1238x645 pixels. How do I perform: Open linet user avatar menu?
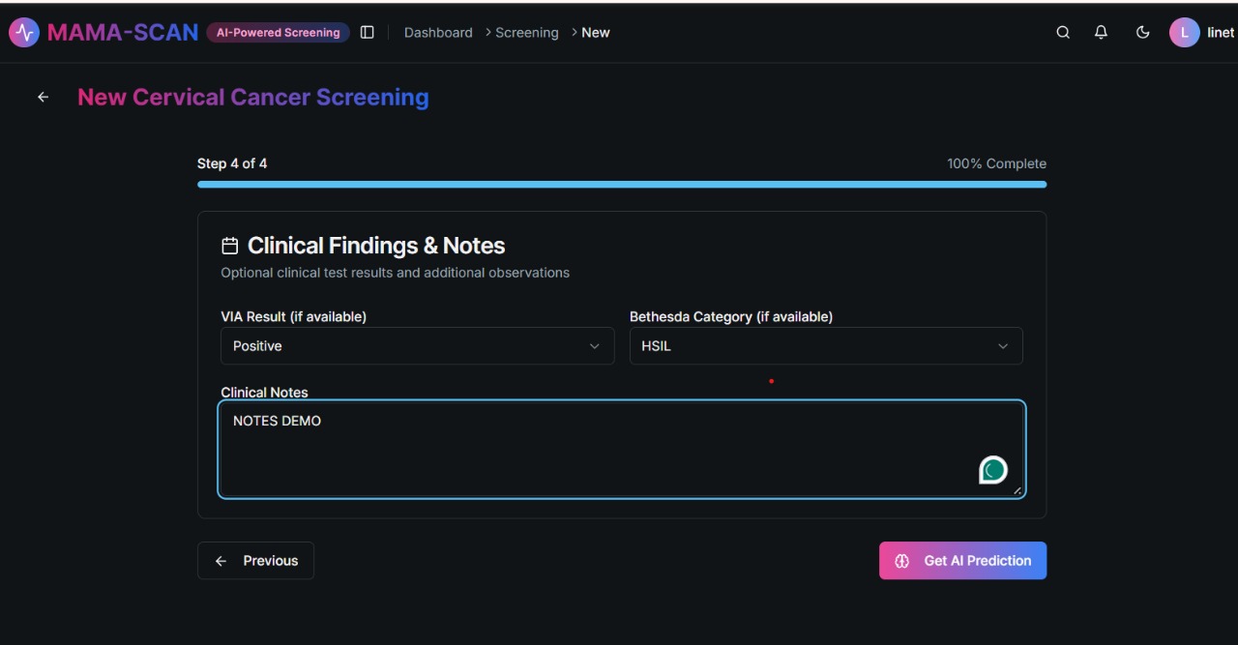[x=1184, y=32]
